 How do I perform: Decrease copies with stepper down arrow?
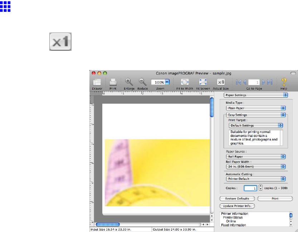coord(260,189)
